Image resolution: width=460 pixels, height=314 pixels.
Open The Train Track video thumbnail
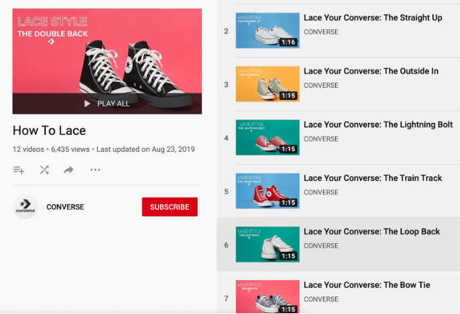click(x=267, y=190)
